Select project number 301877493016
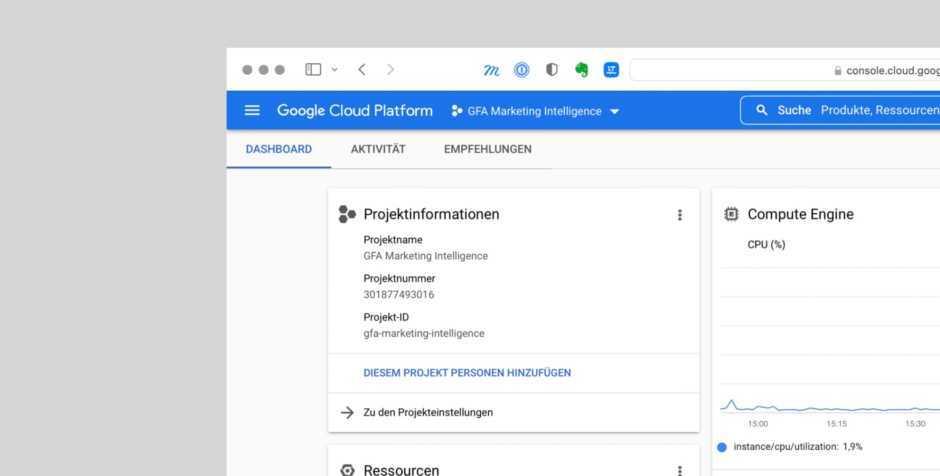The height and width of the screenshot is (476, 940). [399, 295]
